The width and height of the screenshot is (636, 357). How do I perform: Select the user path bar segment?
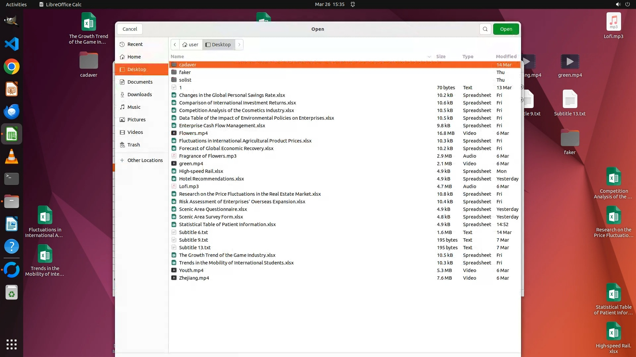[x=190, y=45]
